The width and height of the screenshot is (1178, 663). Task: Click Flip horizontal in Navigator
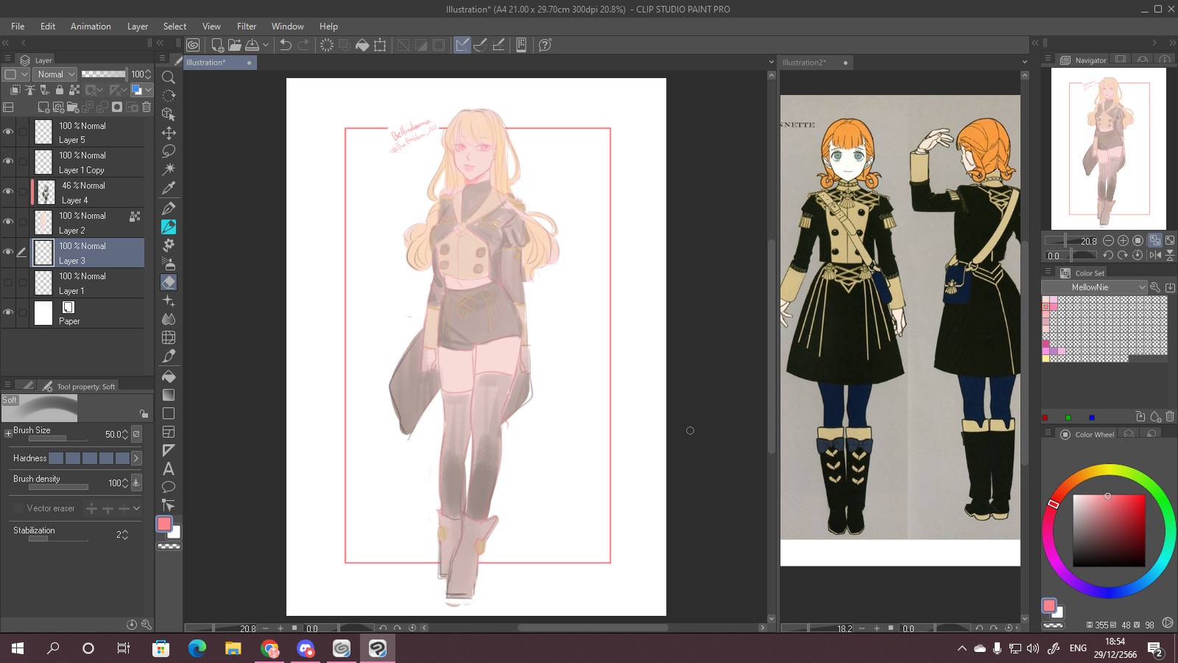(1155, 255)
